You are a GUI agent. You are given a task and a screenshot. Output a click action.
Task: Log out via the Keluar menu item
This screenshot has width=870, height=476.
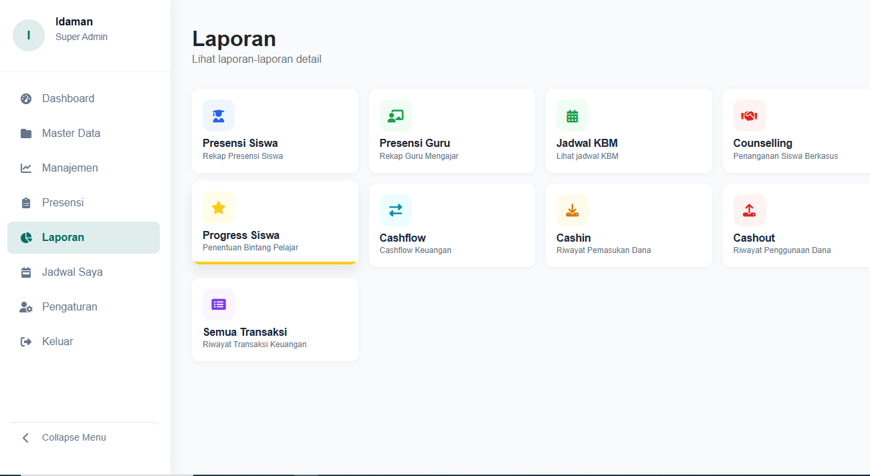click(x=84, y=342)
